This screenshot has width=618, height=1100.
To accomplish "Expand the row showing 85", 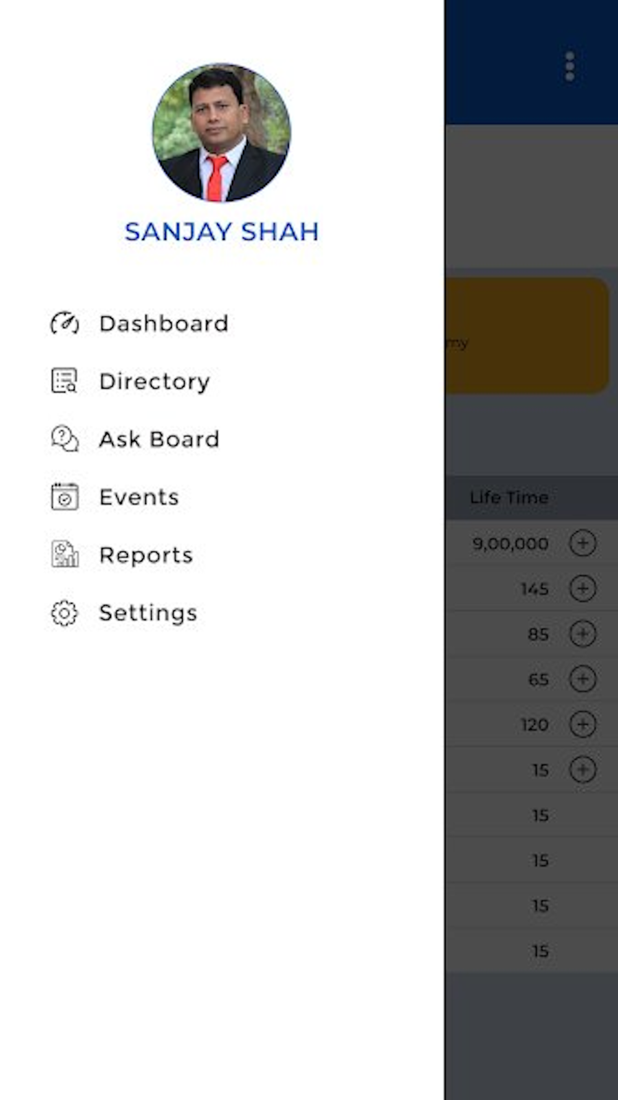I will coord(582,634).
